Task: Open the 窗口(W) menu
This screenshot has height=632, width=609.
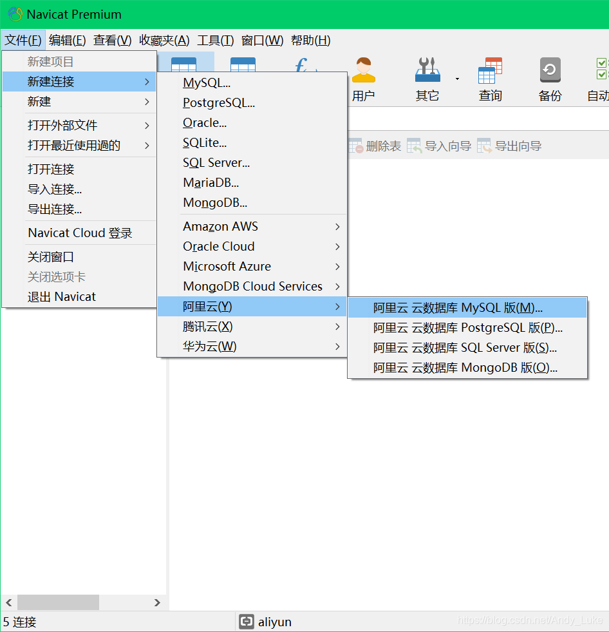Action: point(262,41)
